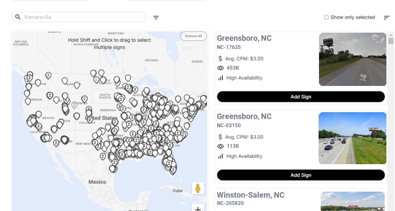Click the availability bars icon for NC-03150

coord(221,156)
